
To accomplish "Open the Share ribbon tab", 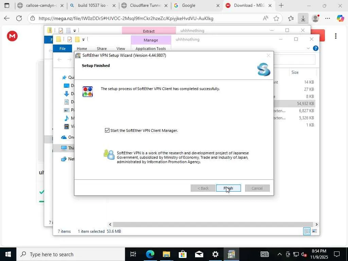I will pyautogui.click(x=102, y=48).
